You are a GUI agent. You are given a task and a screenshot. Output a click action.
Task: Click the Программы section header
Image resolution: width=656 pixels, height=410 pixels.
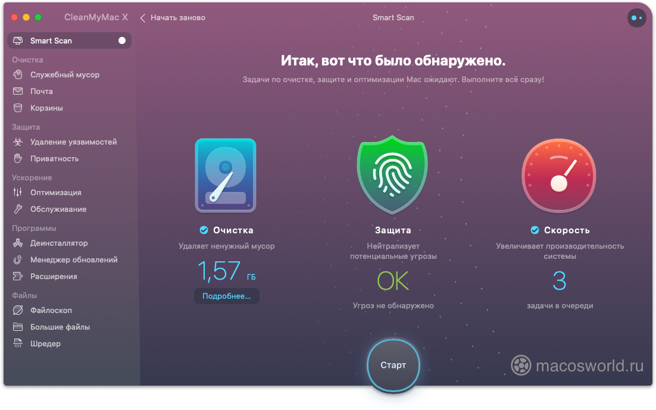pyautogui.click(x=34, y=229)
